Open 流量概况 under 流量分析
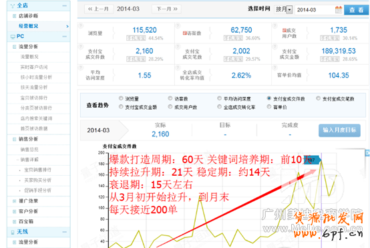Image resolution: width=370 pixels, height=248 pixels. (x=29, y=57)
